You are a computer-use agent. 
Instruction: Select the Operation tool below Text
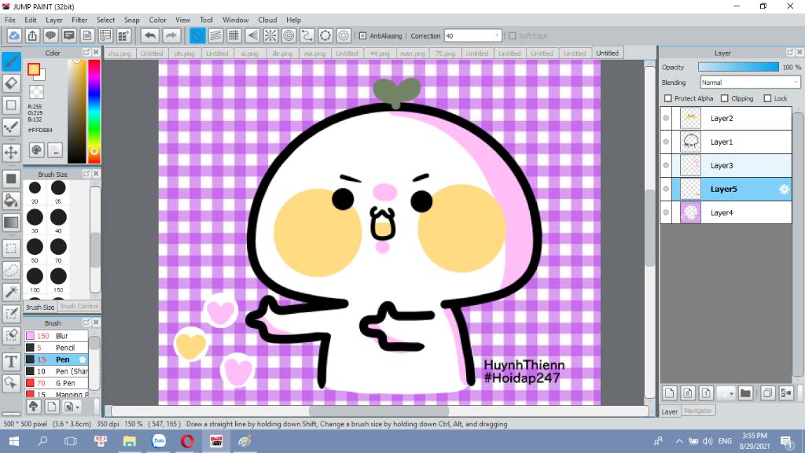(x=11, y=383)
